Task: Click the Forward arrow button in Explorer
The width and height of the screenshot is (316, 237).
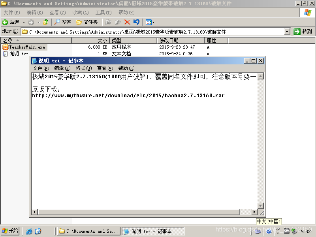Action: pyautogui.click(x=31, y=22)
